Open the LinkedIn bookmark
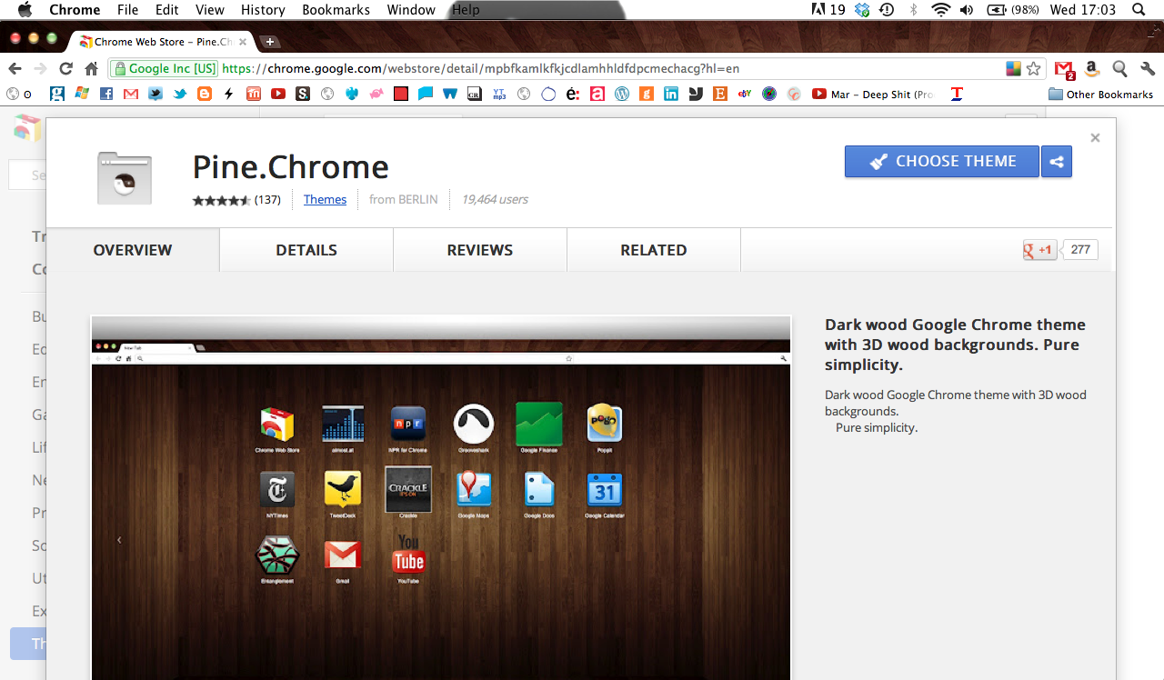 (671, 94)
